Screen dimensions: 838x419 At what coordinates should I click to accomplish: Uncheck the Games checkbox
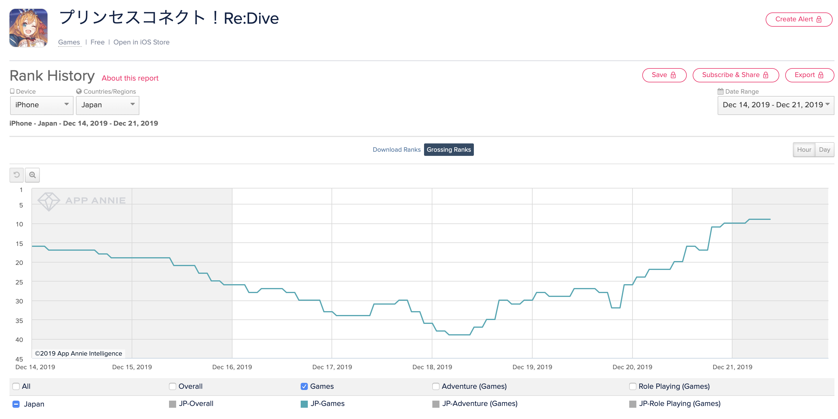coord(304,386)
